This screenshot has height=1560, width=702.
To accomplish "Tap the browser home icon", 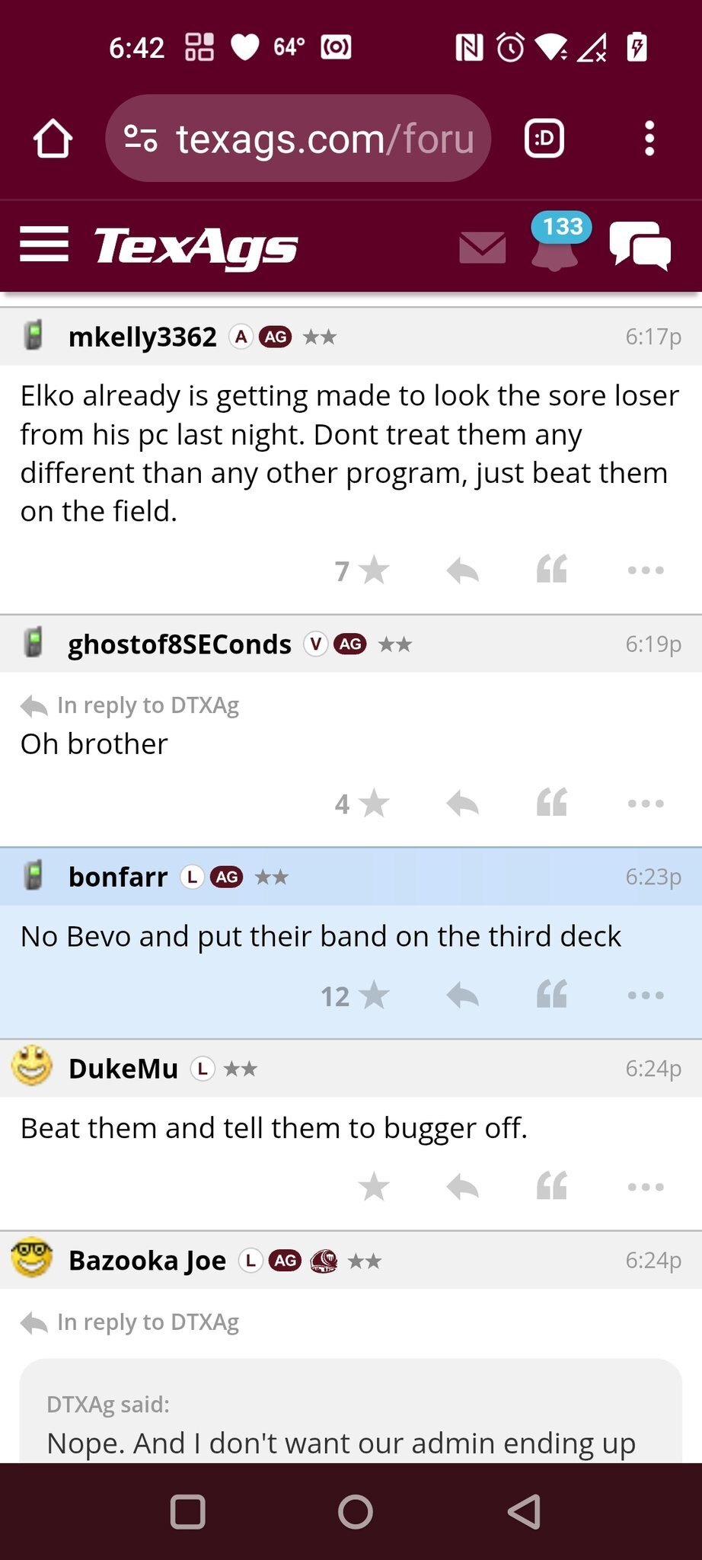I will [53, 139].
